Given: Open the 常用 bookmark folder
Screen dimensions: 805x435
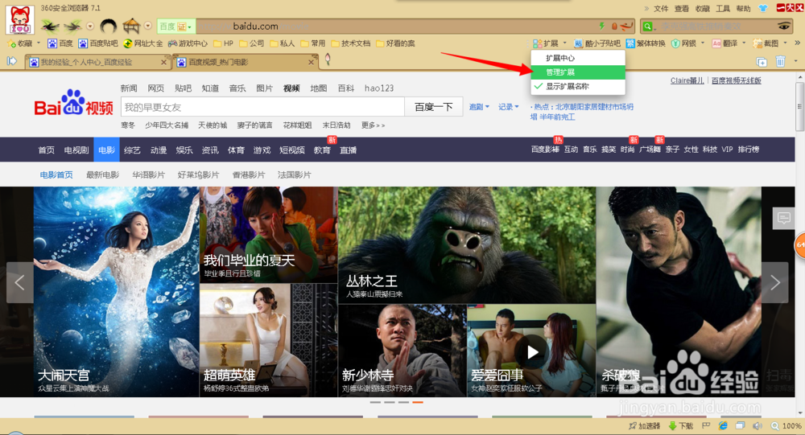Looking at the screenshot, I should click(313, 43).
